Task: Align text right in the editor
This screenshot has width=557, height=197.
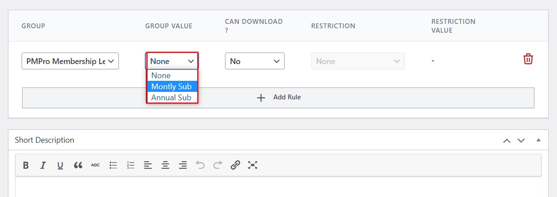Action: coord(183,165)
